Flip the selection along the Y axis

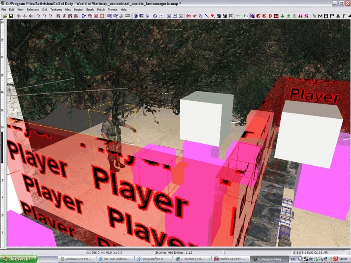pyautogui.click(x=25, y=16)
